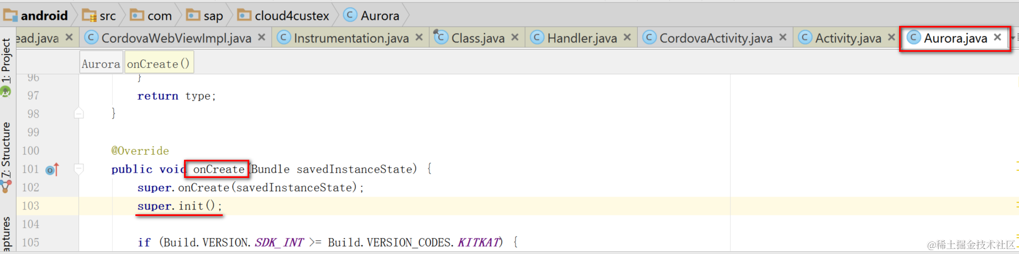The height and width of the screenshot is (254, 1019).
Task: Open the 1: Project tool window
Action: click(6, 66)
